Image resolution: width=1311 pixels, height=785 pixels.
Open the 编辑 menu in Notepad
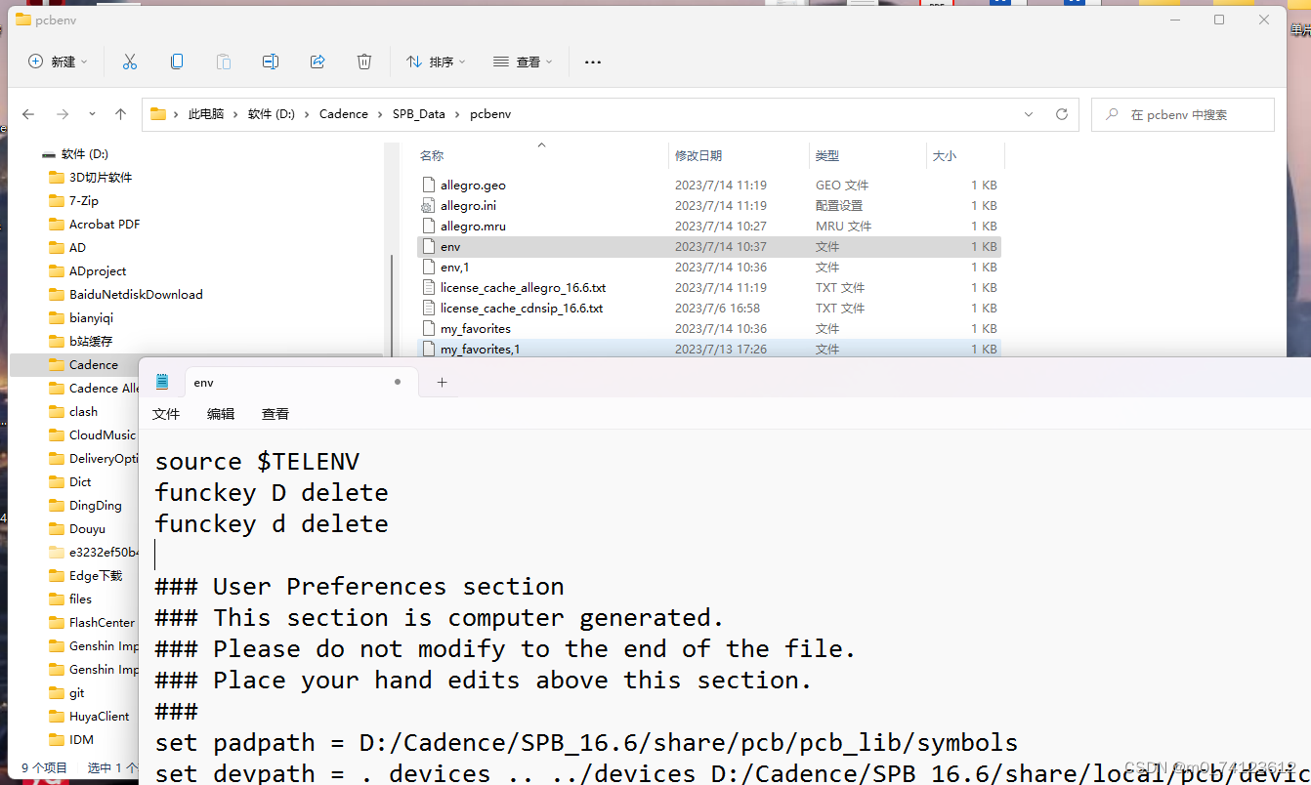[221, 414]
